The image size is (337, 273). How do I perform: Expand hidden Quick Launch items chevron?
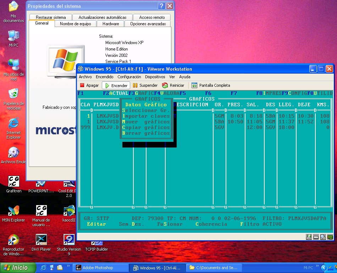click(x=68, y=266)
